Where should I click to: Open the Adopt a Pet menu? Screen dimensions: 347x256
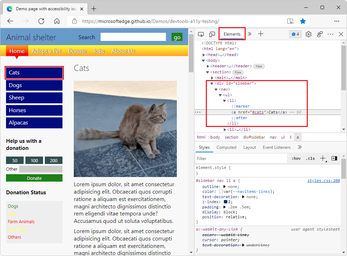(x=46, y=51)
